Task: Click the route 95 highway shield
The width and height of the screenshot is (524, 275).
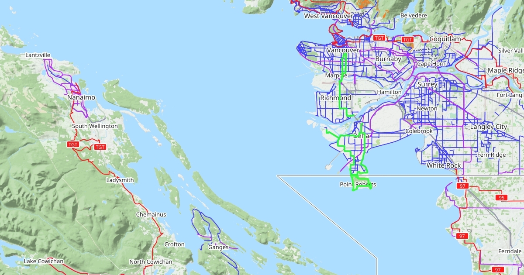Action: coord(501,198)
